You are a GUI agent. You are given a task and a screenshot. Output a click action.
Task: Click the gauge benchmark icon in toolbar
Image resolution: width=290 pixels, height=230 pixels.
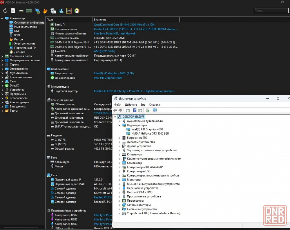pyautogui.click(x=77, y=11)
